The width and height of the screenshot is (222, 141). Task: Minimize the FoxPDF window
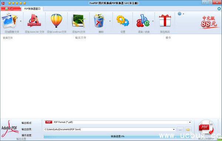tap(205, 2)
